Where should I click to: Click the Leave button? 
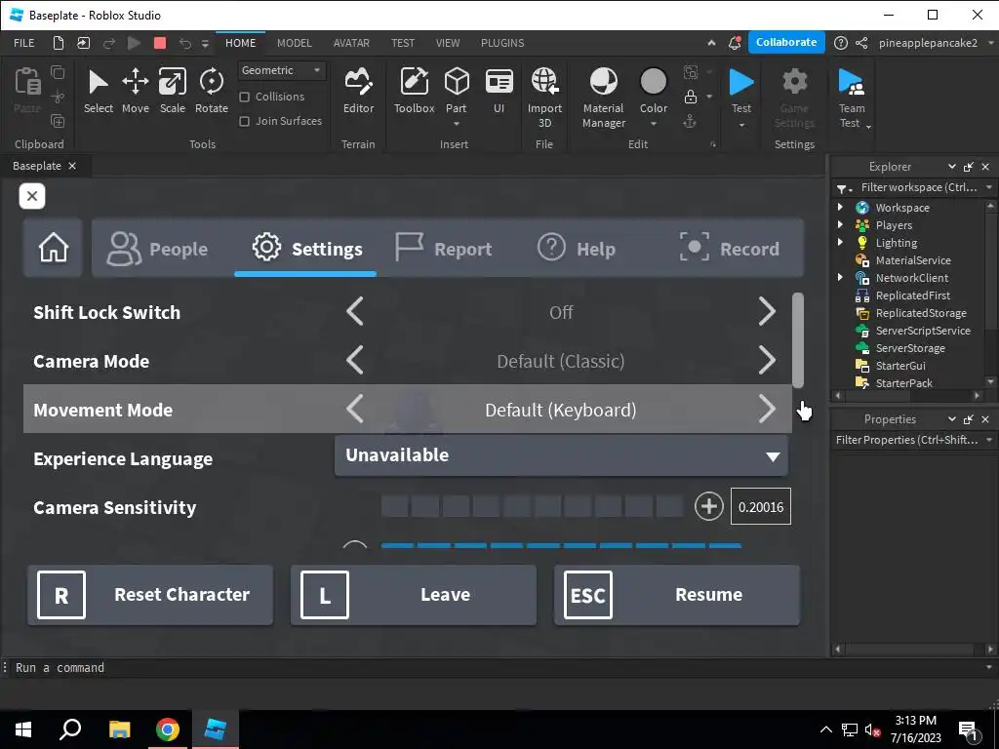coord(414,595)
